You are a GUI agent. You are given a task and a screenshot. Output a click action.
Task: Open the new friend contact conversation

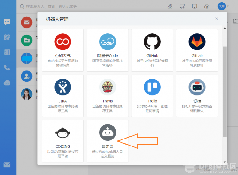coord(27,76)
